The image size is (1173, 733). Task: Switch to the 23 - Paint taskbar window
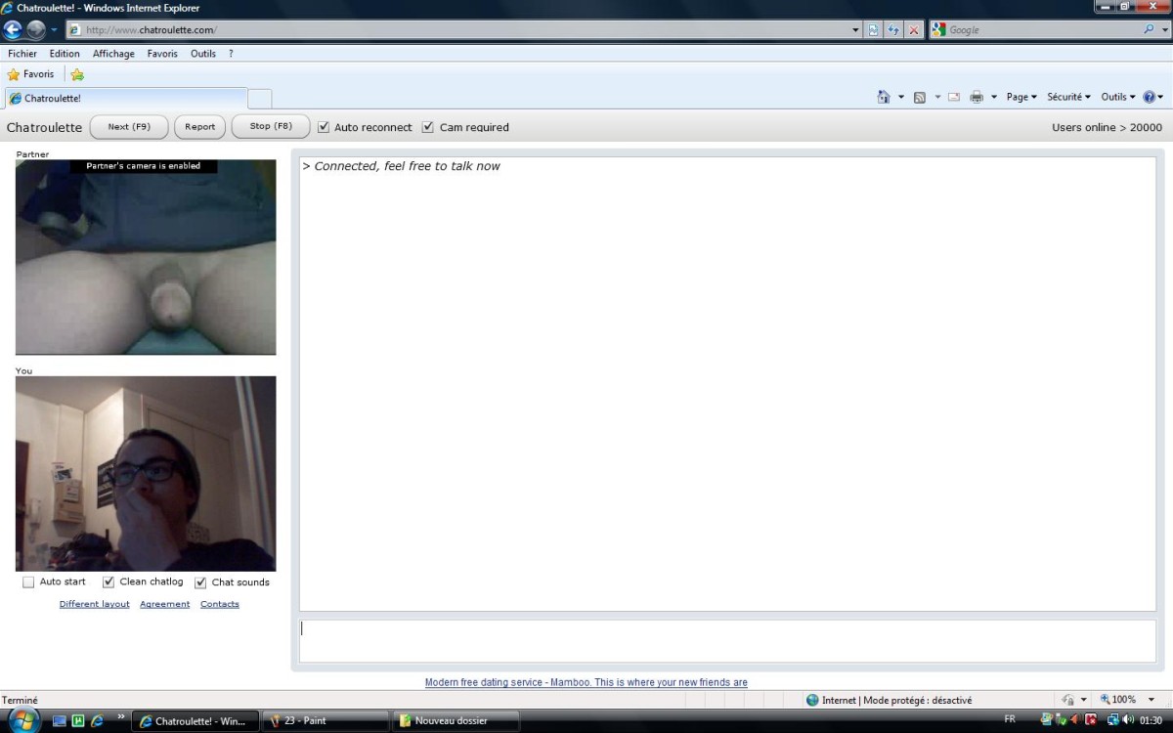326,721
